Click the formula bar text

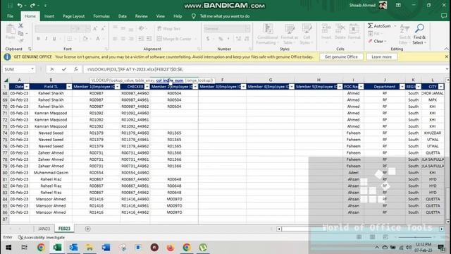[135, 69]
